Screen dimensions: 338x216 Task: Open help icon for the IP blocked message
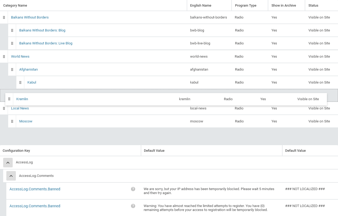[x=133, y=189]
